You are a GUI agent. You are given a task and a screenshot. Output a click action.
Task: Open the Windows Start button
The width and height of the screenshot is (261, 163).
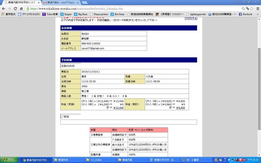coord(9,160)
